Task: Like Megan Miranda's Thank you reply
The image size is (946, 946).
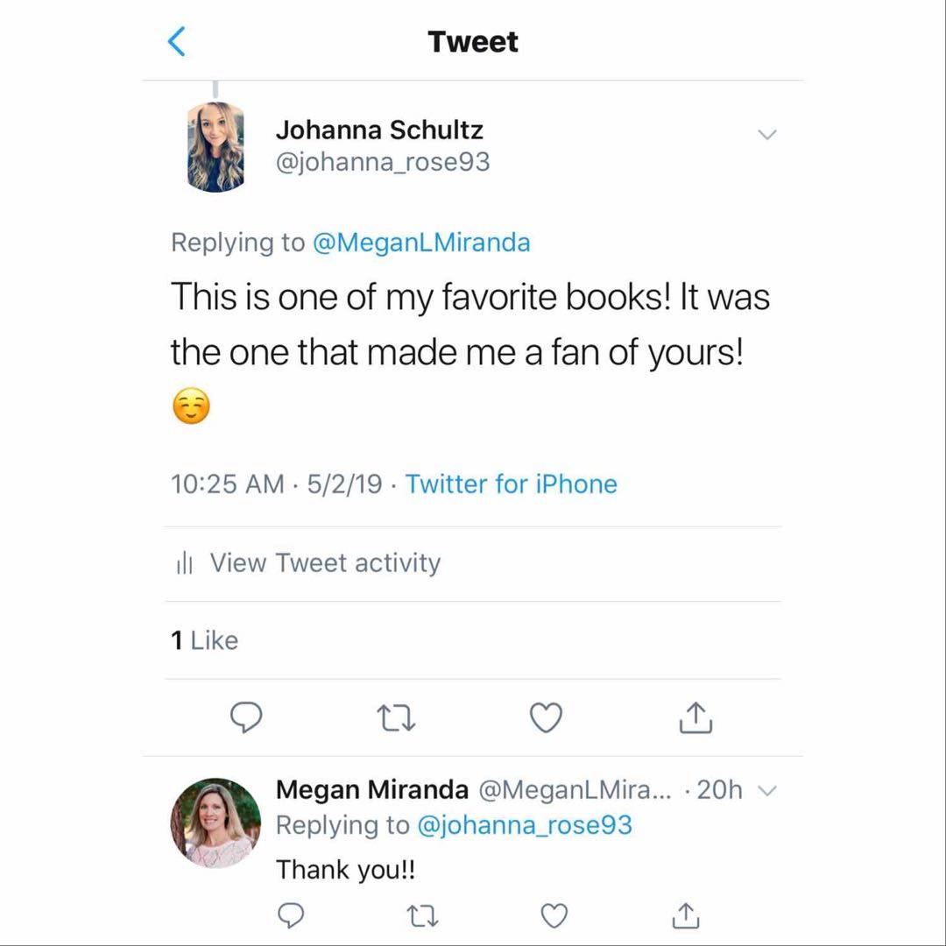Action: point(554,915)
